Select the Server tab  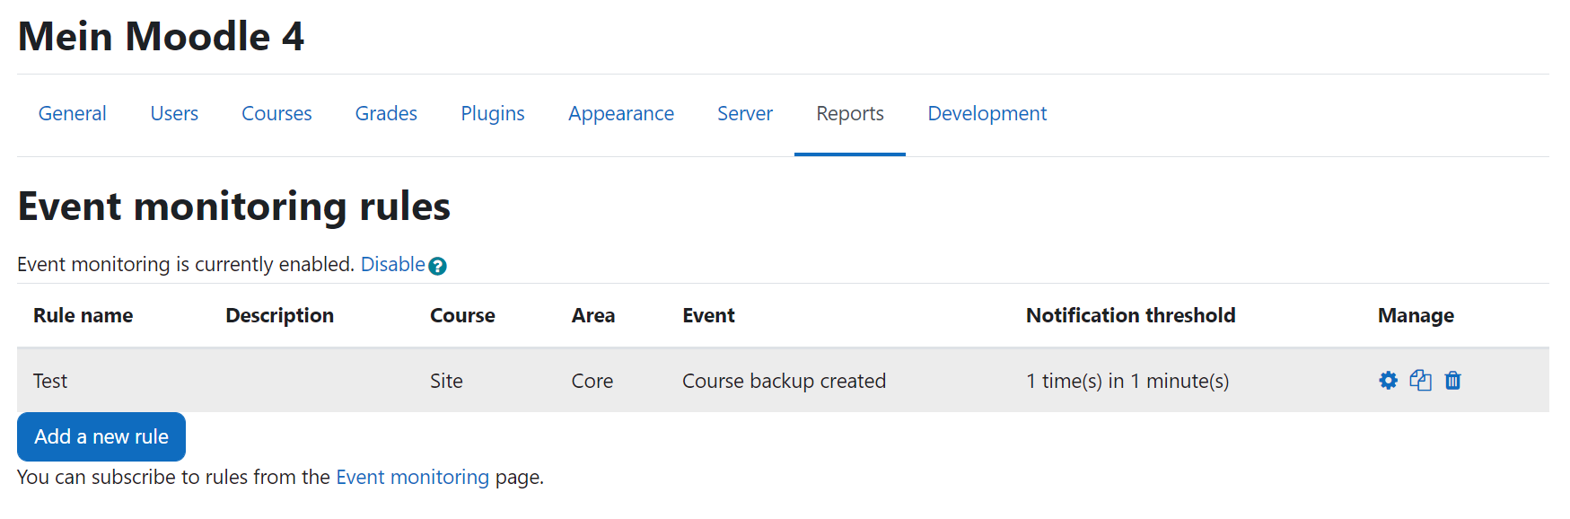tap(745, 114)
